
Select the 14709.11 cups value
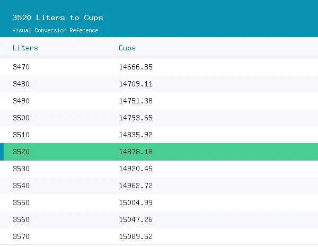136,84
